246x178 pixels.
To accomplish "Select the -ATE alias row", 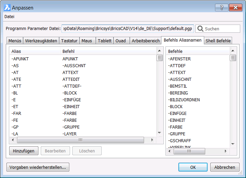I will pos(16,79).
